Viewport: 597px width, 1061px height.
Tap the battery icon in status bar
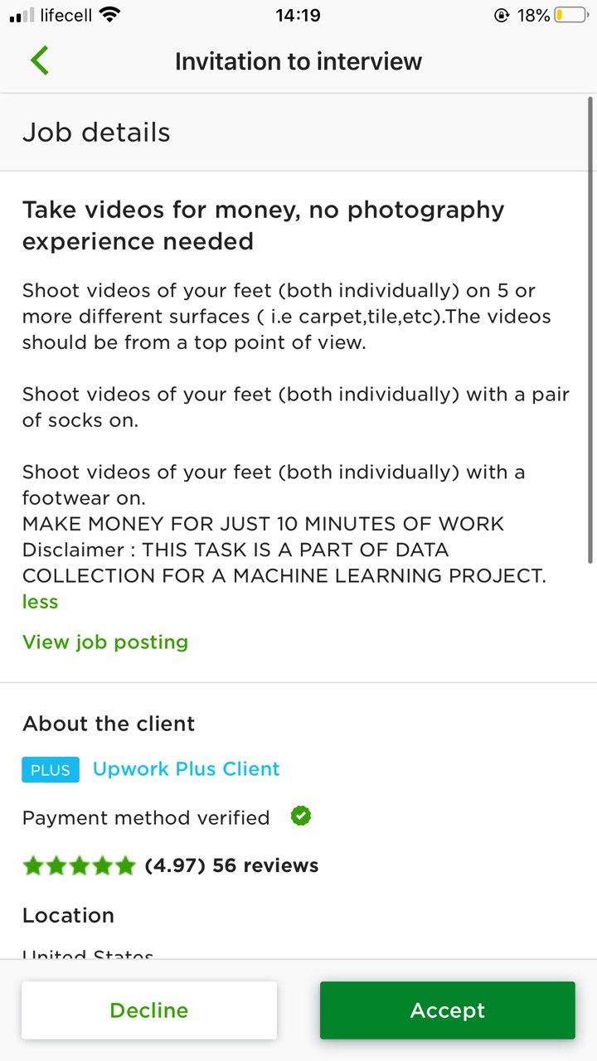[x=571, y=15]
